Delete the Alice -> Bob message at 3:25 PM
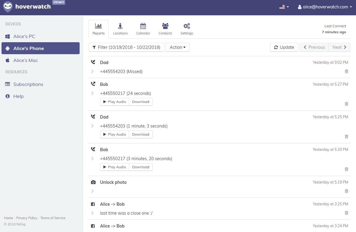The width and height of the screenshot is (356, 232). [x=346, y=213]
